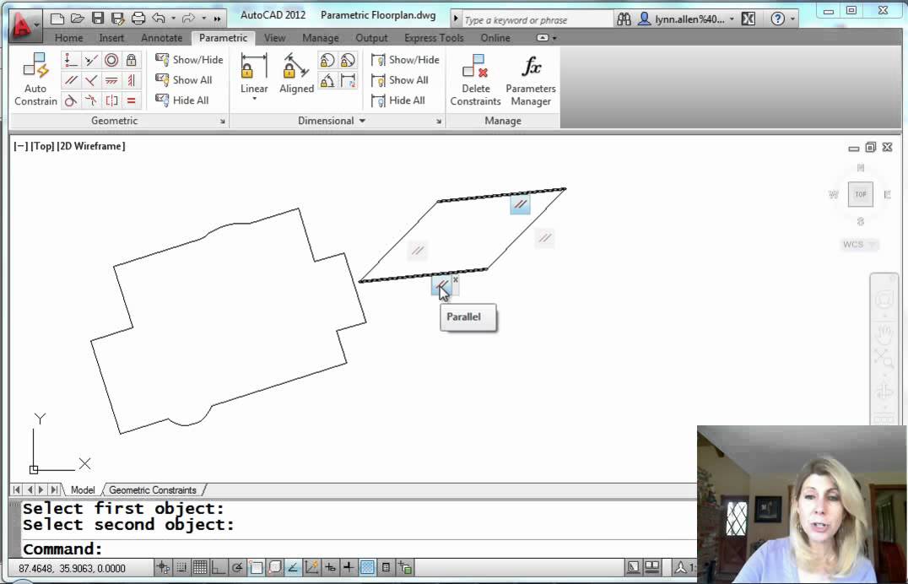Click dimensional constraints Show All button

pos(399,79)
